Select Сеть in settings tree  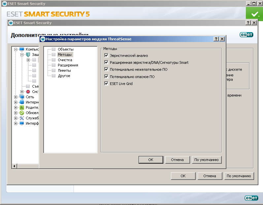click(x=30, y=97)
